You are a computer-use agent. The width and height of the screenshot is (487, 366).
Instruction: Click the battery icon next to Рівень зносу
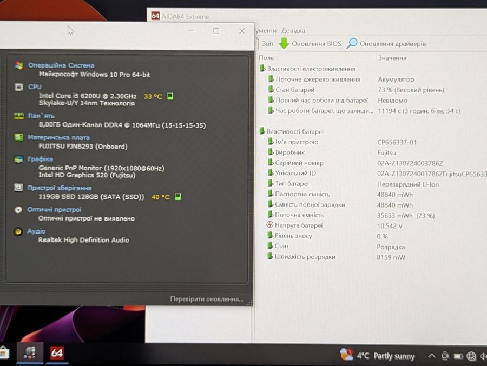270,235
